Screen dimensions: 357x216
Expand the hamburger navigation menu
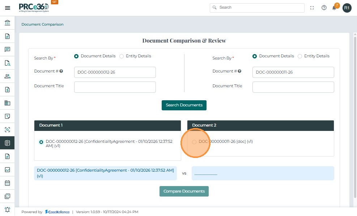(x=7, y=8)
